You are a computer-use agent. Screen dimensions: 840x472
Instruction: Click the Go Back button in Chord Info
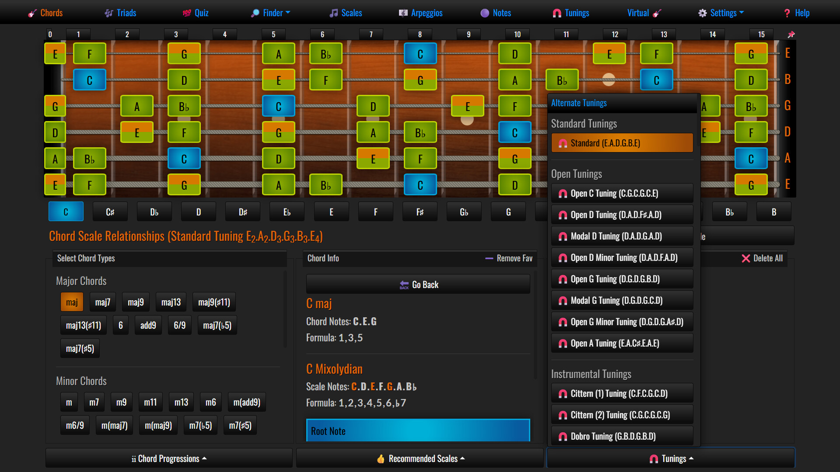tap(418, 284)
